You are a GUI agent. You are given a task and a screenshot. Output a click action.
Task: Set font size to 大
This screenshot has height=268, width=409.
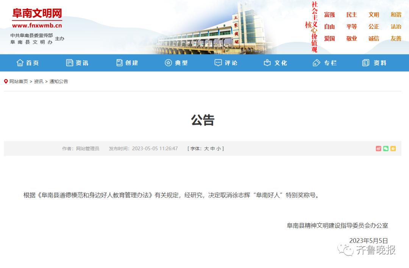tap(206, 149)
